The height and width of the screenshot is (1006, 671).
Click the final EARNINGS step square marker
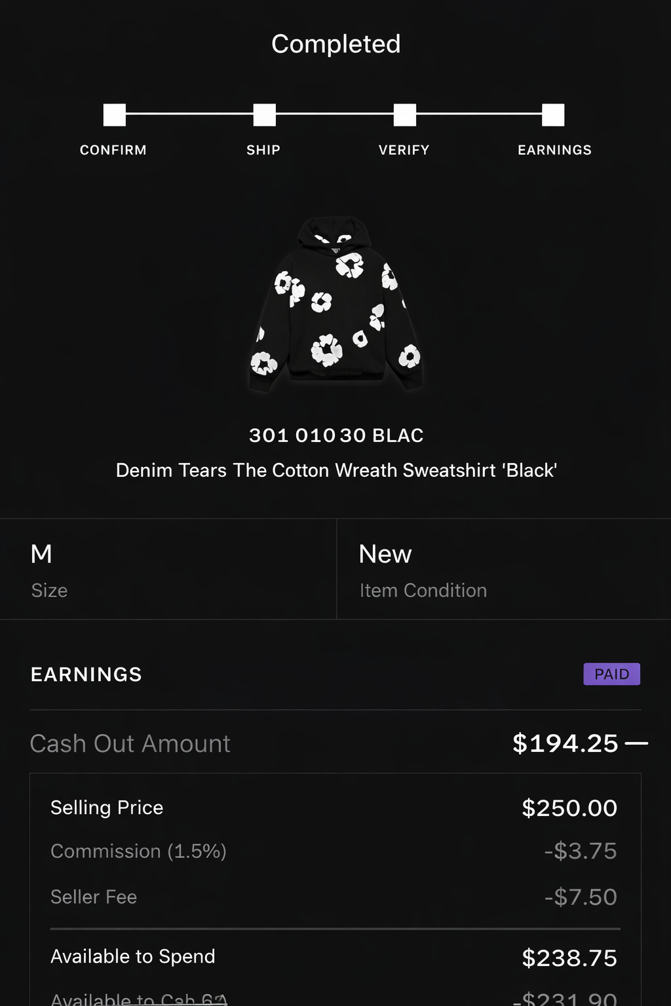[553, 115]
